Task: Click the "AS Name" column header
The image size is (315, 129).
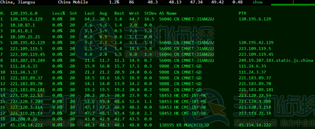Action: 168,13
